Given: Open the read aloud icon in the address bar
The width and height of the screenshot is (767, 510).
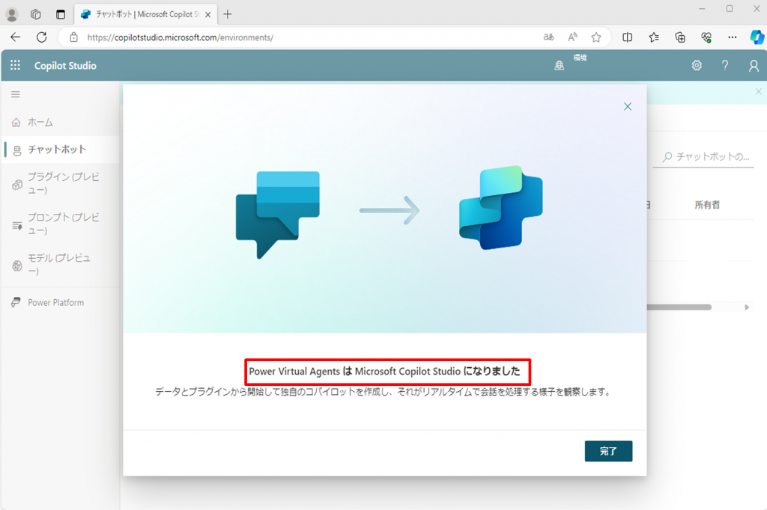Looking at the screenshot, I should click(572, 37).
